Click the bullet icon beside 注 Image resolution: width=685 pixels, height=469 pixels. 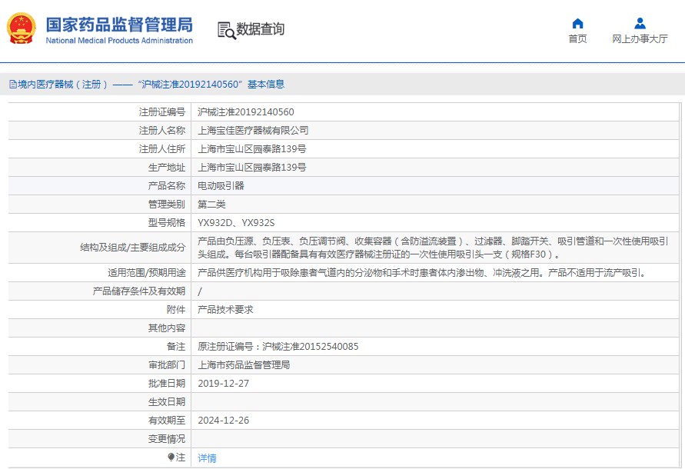[x=171, y=457]
